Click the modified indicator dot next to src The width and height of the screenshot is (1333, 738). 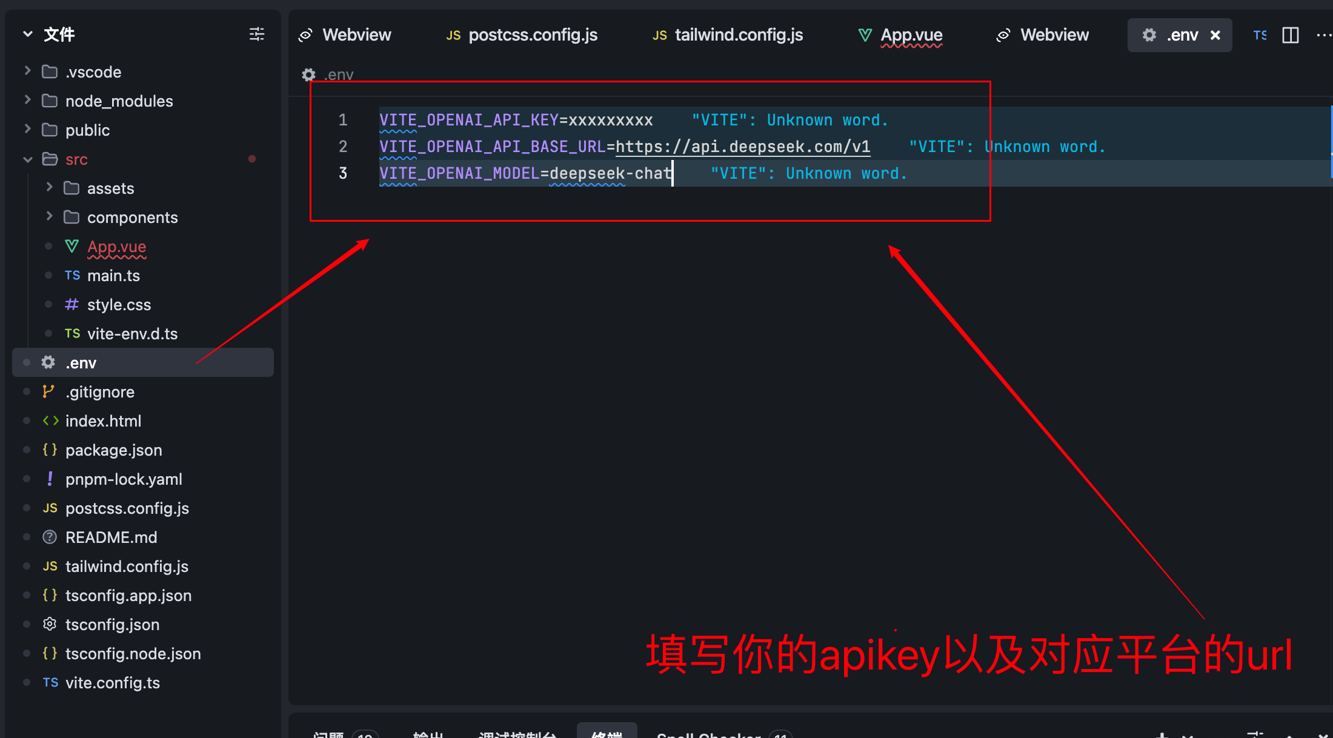(x=253, y=159)
